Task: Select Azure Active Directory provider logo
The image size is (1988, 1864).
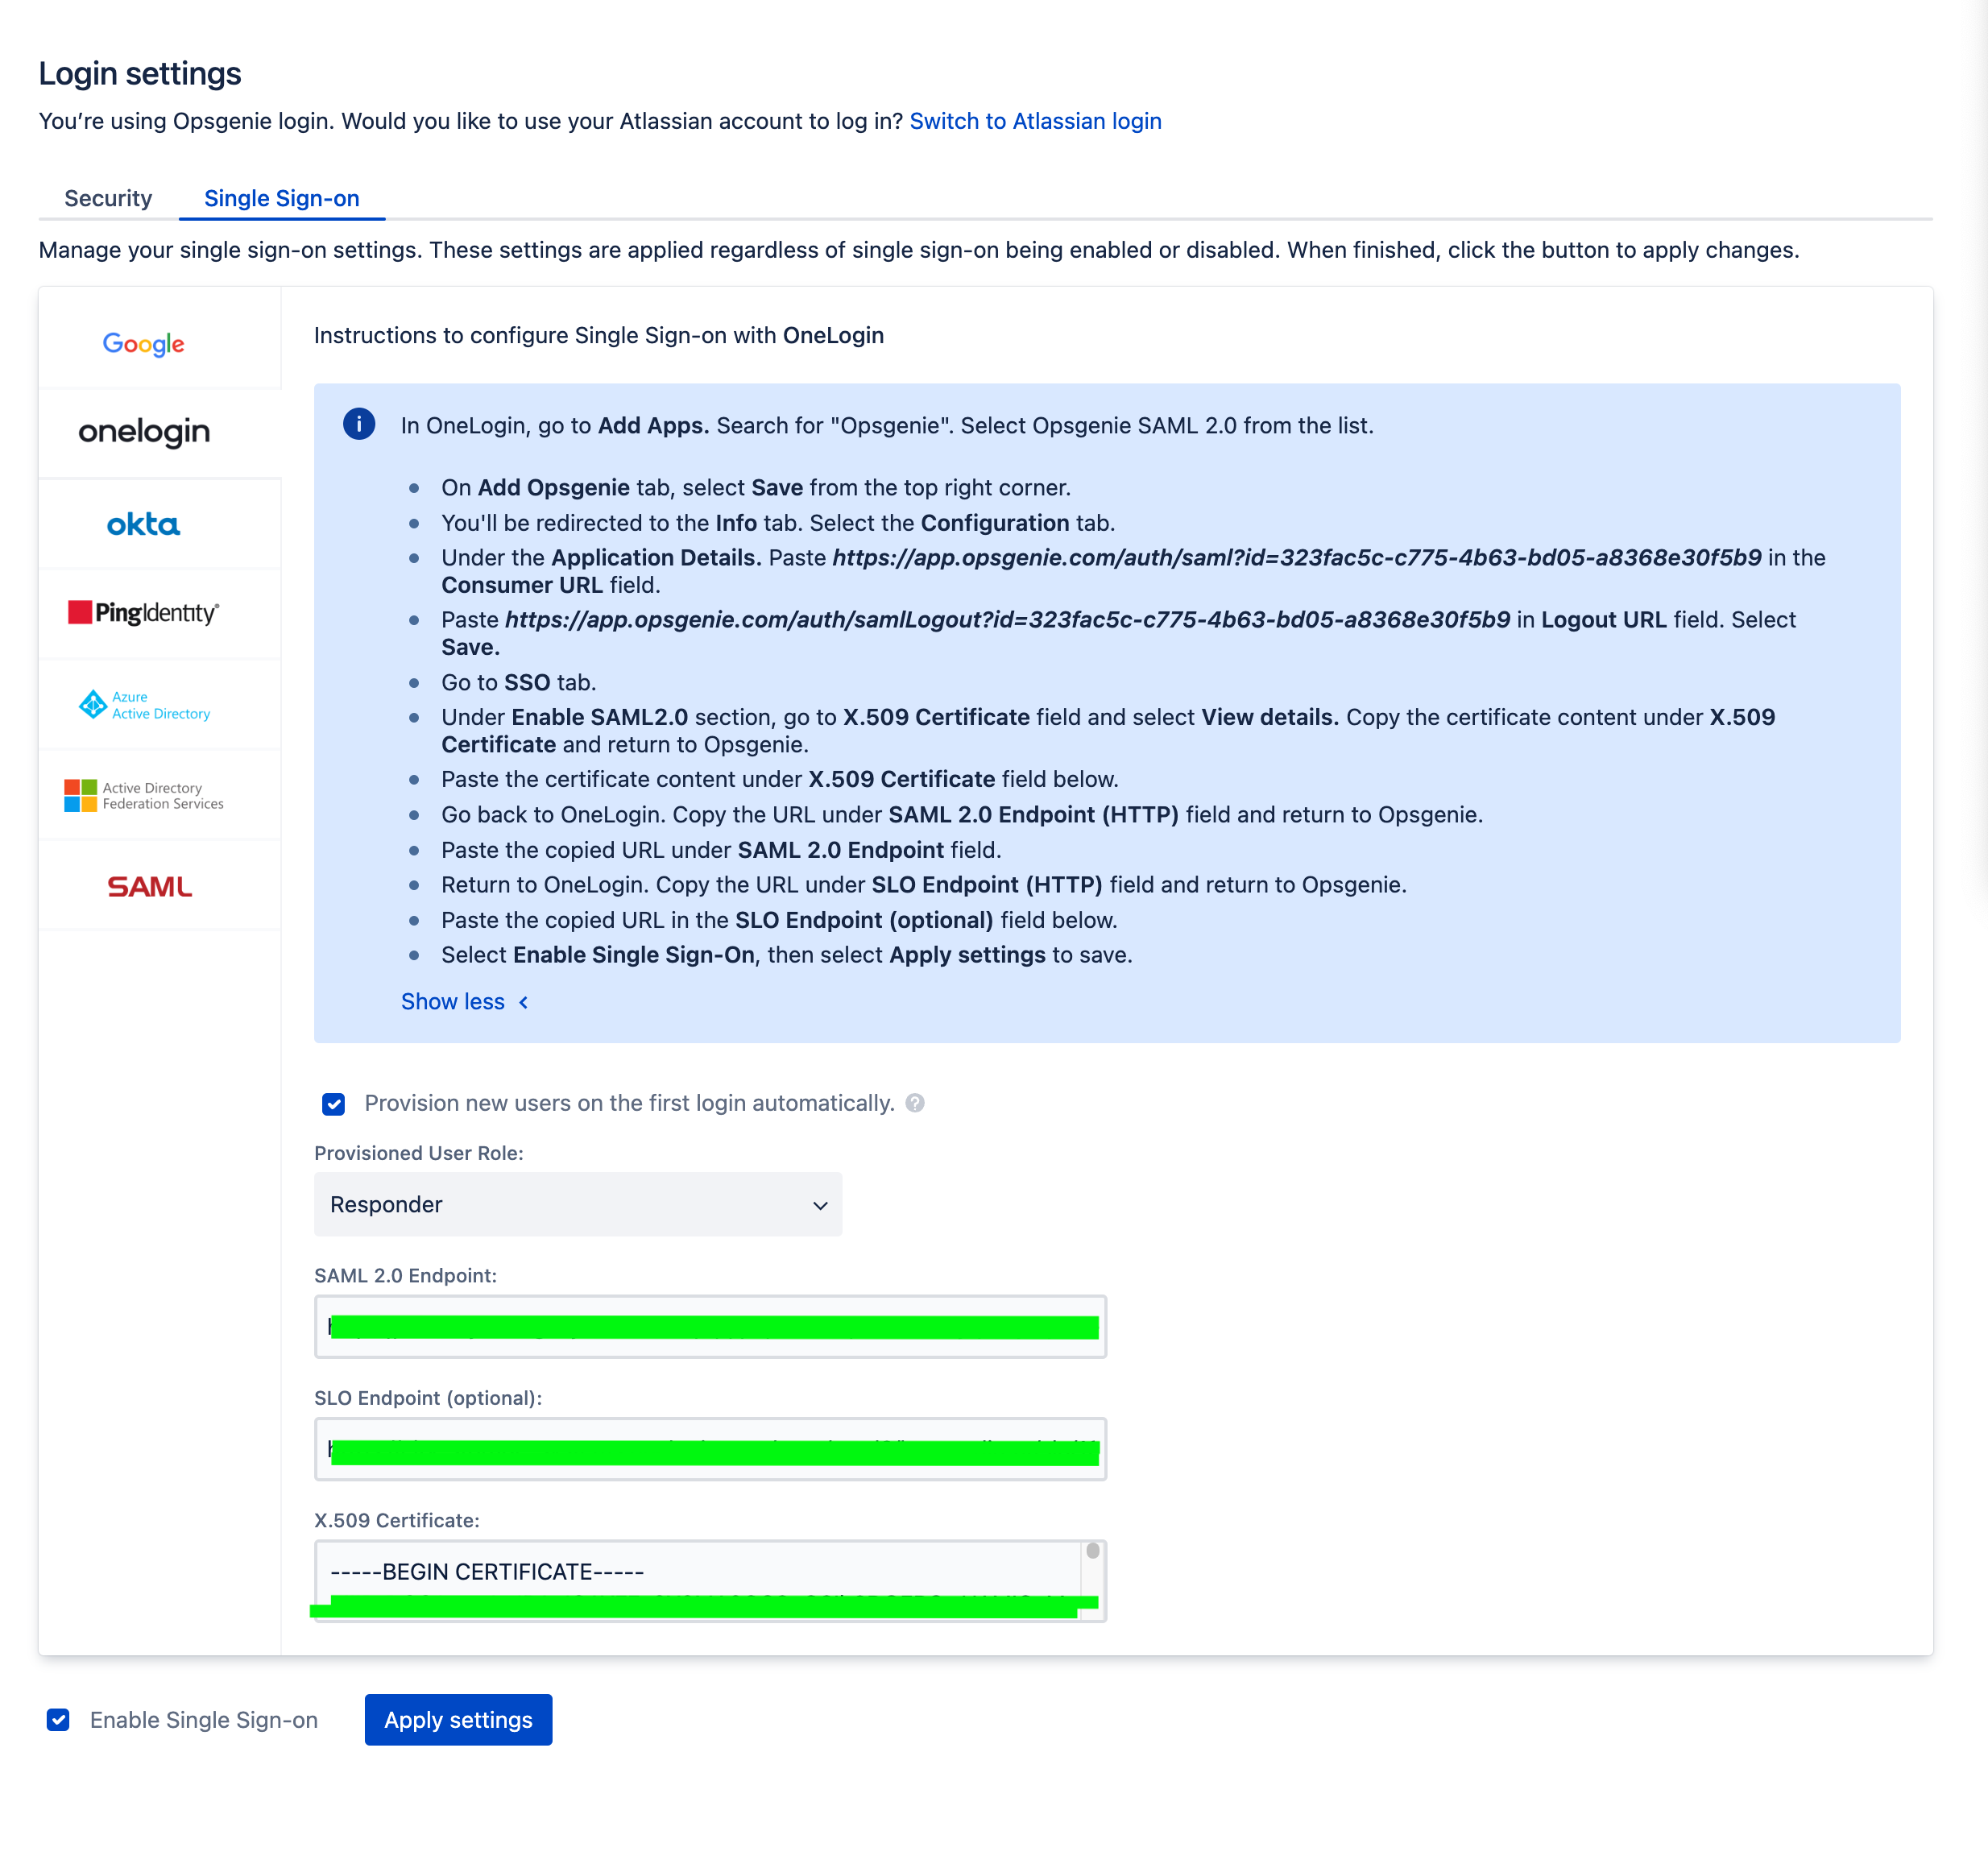Action: point(144,705)
